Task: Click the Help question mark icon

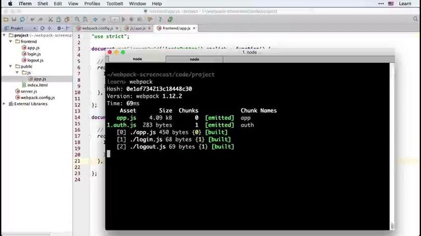Action: (160, 19)
